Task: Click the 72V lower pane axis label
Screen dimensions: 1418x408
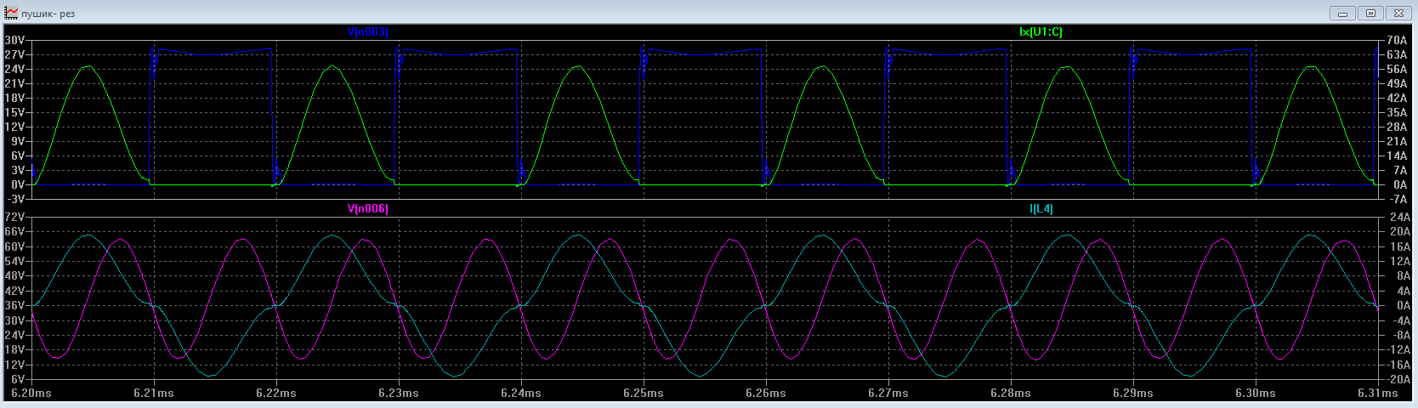Action: (15, 217)
